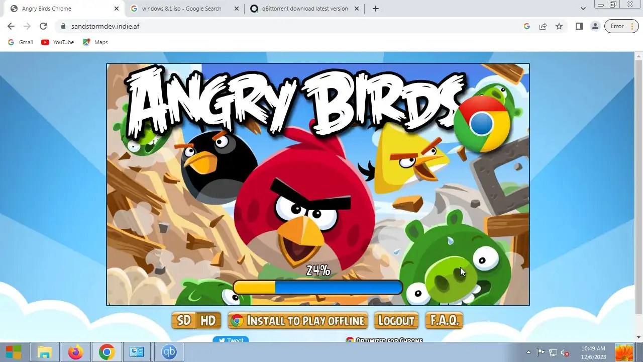Open the network status tray icon
The image size is (643, 362).
coord(553,352)
